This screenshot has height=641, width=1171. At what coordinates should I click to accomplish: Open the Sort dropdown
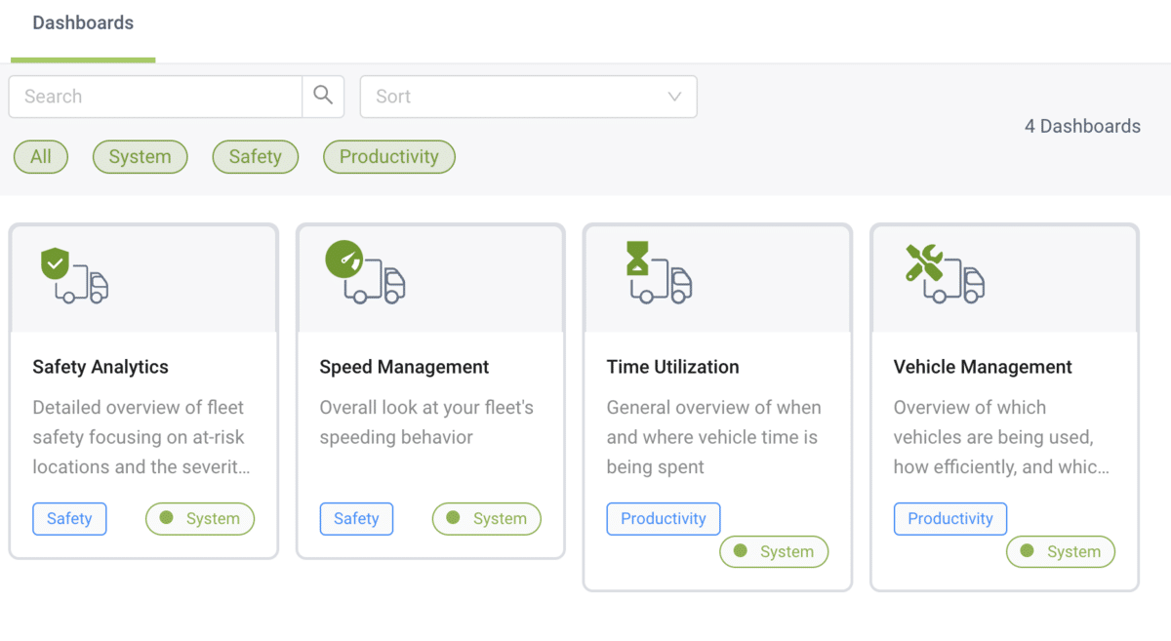click(528, 97)
